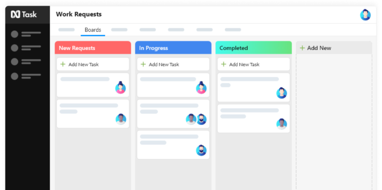Image resolution: width=382 pixels, height=190 pixels.
Task: Click the nTask logo in sidebar
Action: click(24, 14)
